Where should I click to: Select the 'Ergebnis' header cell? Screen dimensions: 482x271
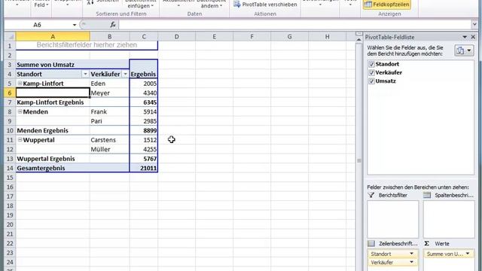(144, 74)
